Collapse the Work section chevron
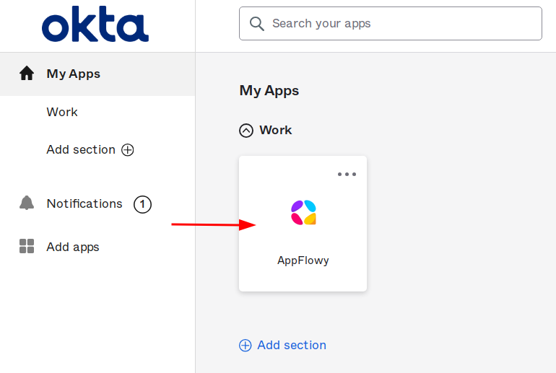The width and height of the screenshot is (556, 373). (x=246, y=131)
